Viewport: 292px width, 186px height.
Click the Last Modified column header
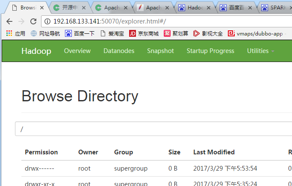(x=214, y=152)
